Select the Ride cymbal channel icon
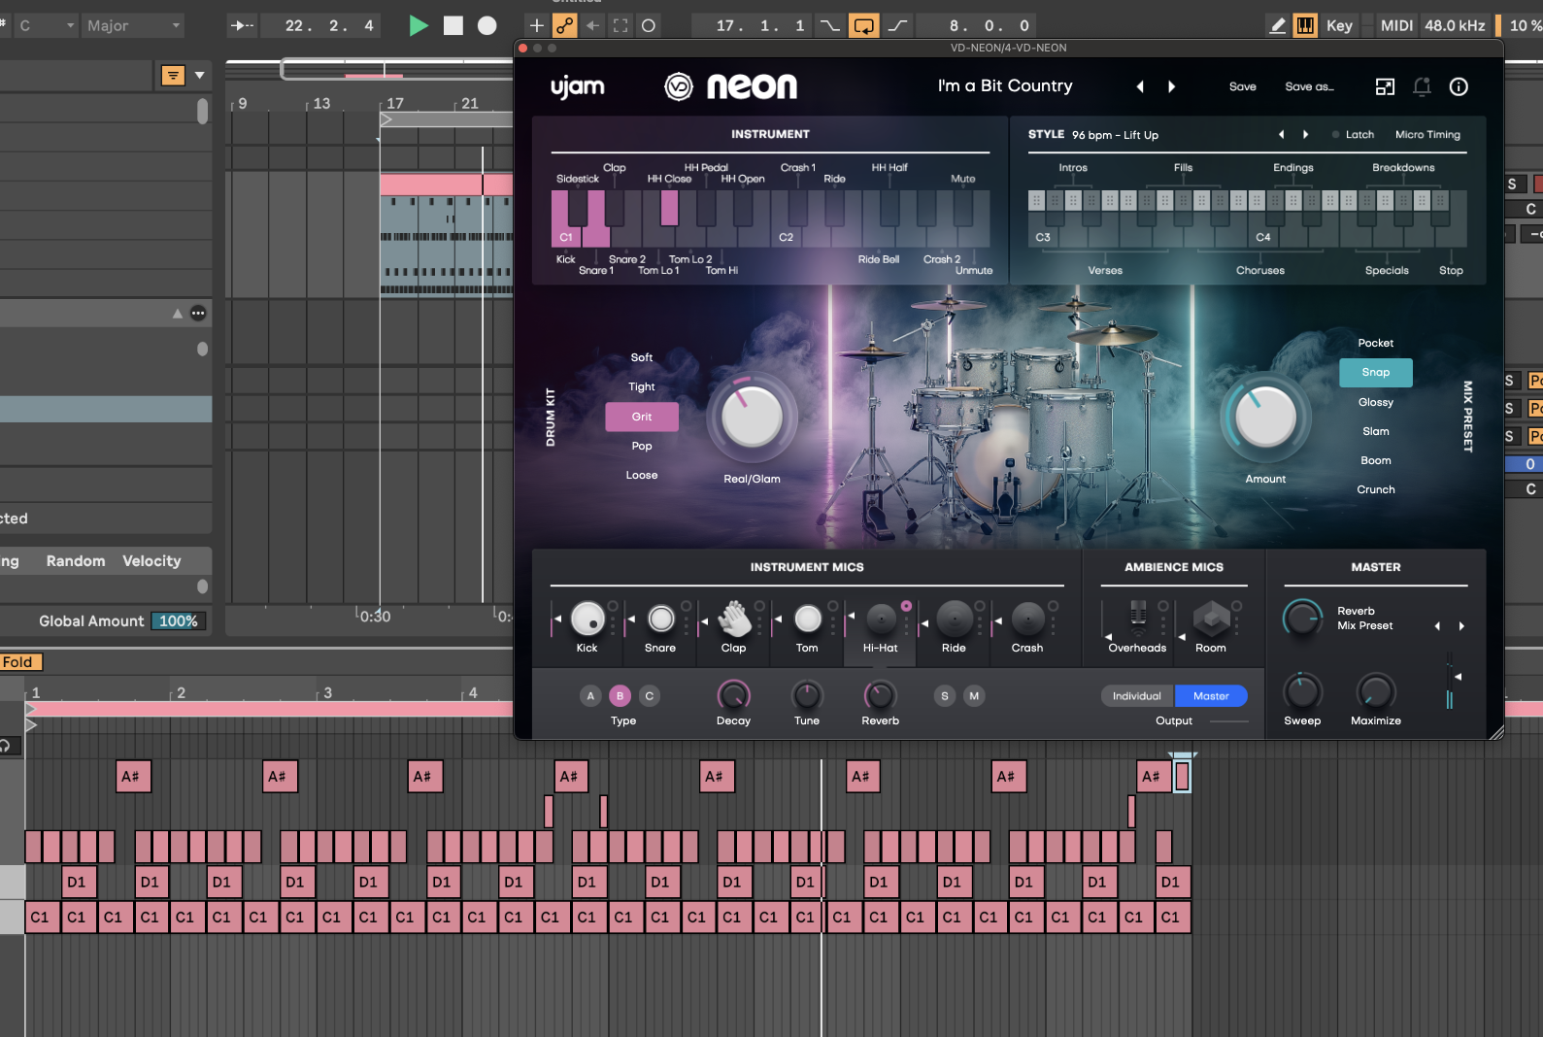 954,619
